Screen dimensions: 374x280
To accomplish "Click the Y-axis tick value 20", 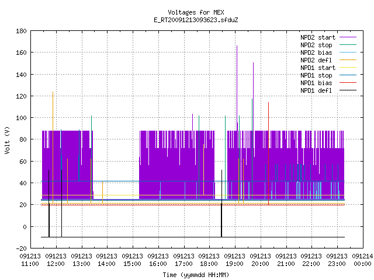I will (23, 205).
